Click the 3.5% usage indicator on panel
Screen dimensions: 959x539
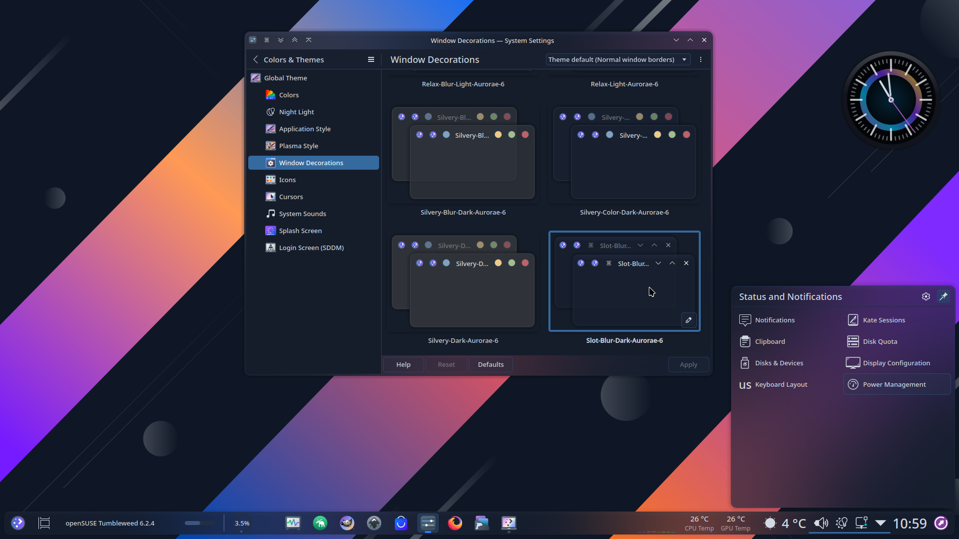tap(242, 523)
